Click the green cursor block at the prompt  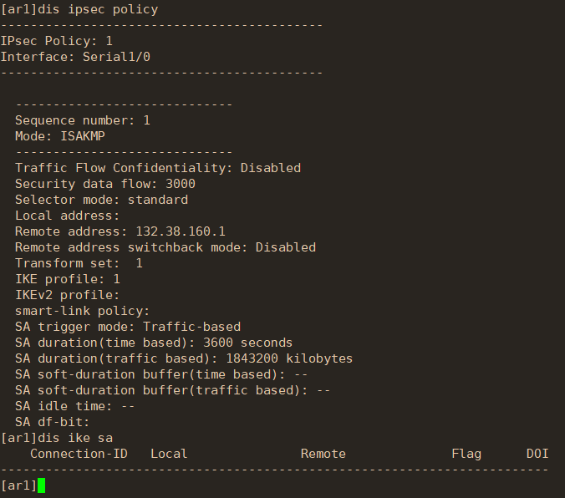click(x=42, y=485)
